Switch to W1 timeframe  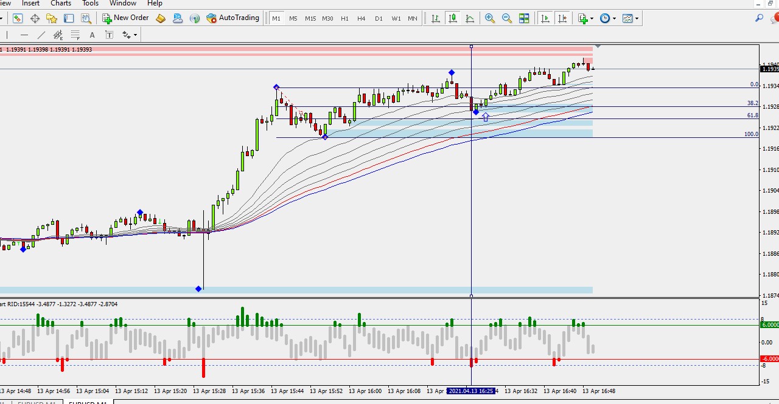coord(396,18)
